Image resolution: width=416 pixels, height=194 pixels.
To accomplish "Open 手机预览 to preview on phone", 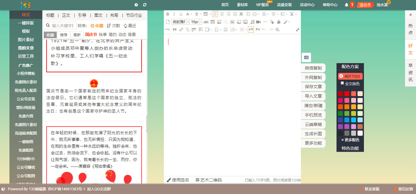I will (x=313, y=115).
